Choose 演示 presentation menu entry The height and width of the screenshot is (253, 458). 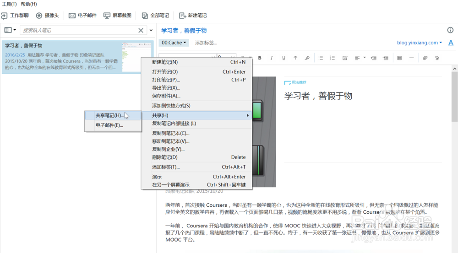(x=196, y=177)
